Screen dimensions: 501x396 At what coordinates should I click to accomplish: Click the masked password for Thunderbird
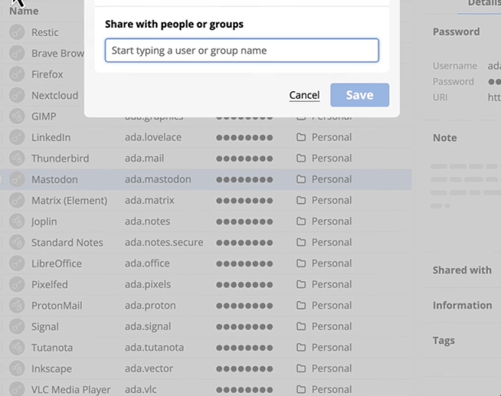point(244,159)
